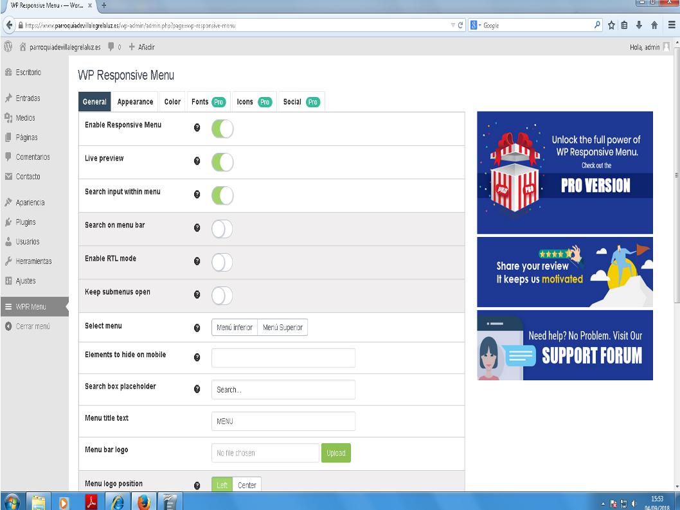
Task: Switch to the Fonts Pro tab
Action: pos(208,102)
